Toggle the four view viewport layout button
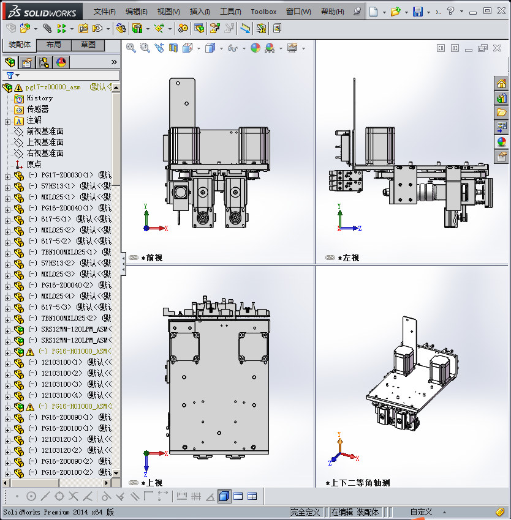 [252, 496]
